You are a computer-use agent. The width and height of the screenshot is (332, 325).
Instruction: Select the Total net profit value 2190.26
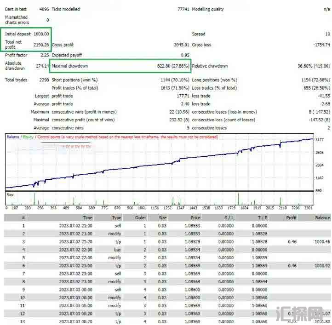pos(41,45)
